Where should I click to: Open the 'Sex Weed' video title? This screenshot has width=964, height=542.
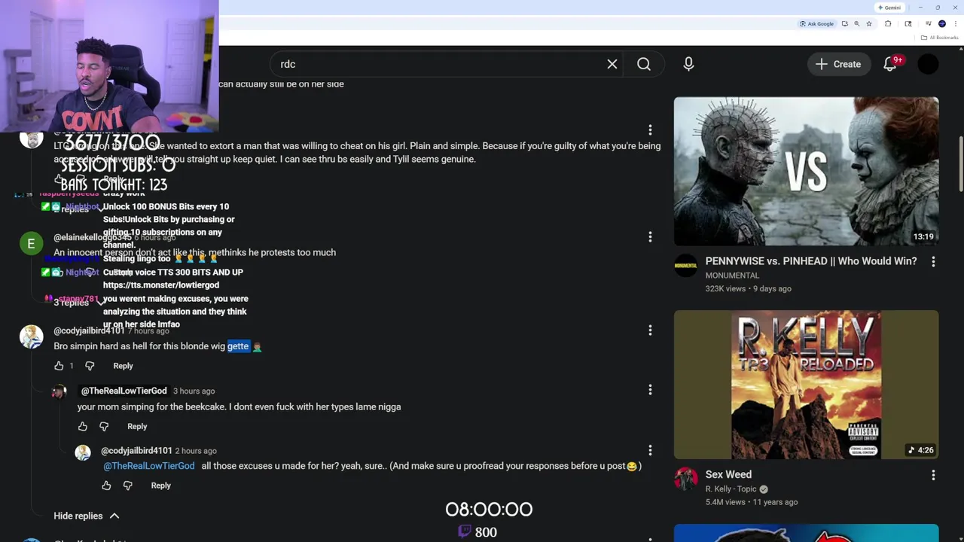click(728, 475)
